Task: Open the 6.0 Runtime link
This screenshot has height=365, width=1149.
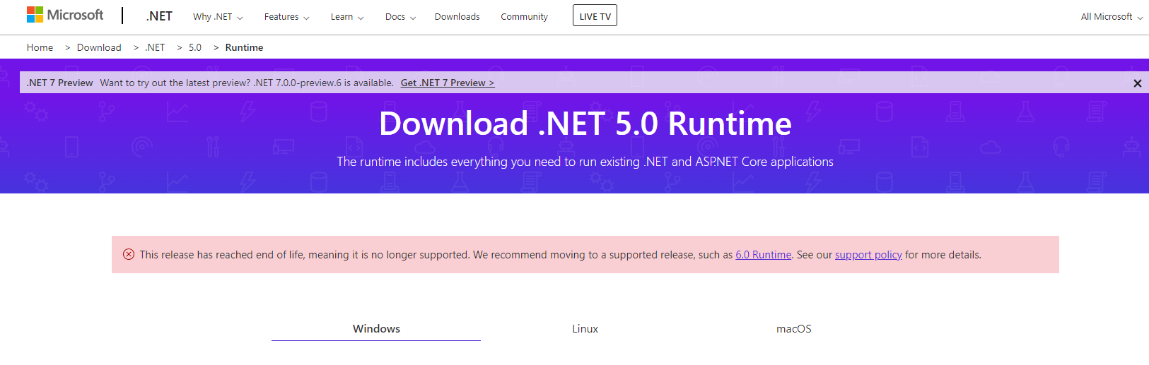Action: (763, 255)
